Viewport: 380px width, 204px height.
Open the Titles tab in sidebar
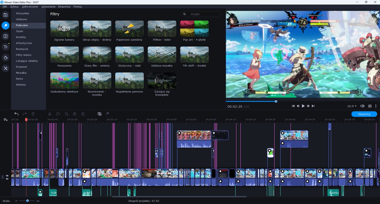click(5, 47)
